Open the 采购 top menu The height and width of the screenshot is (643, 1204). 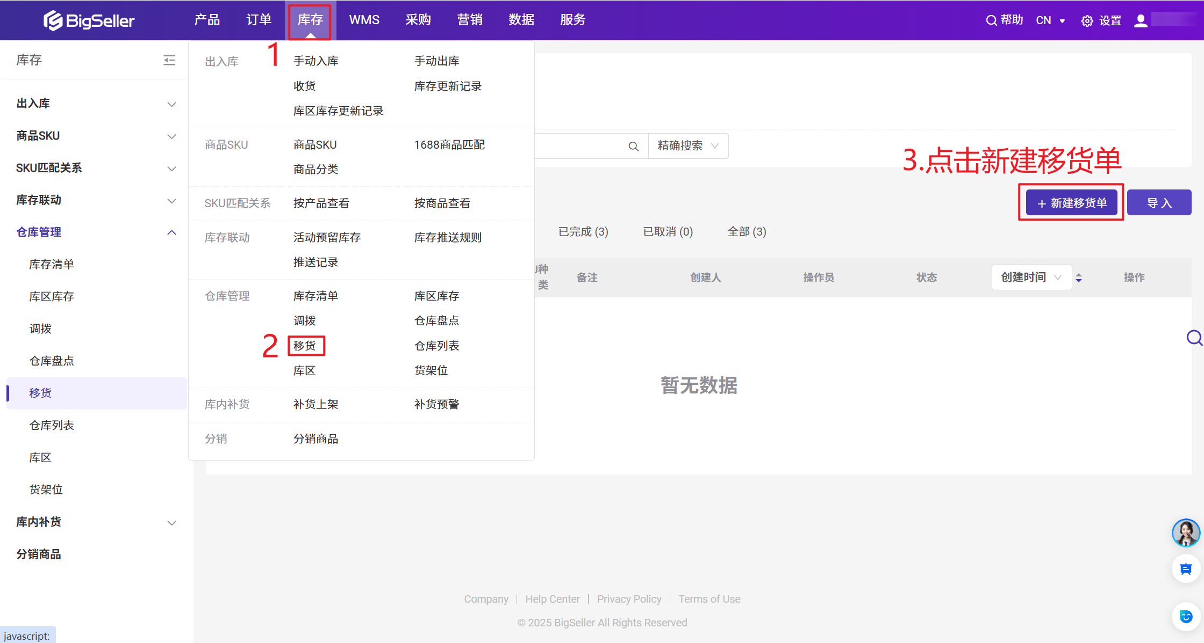tap(418, 20)
